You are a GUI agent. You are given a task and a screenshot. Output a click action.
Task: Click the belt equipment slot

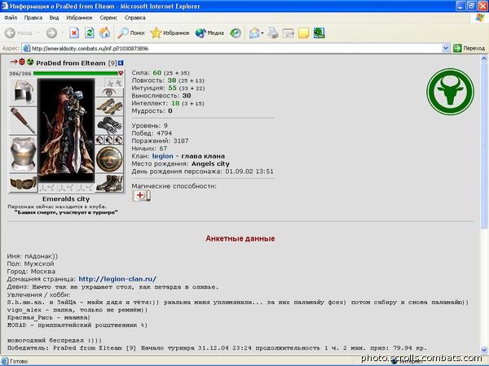[23, 183]
